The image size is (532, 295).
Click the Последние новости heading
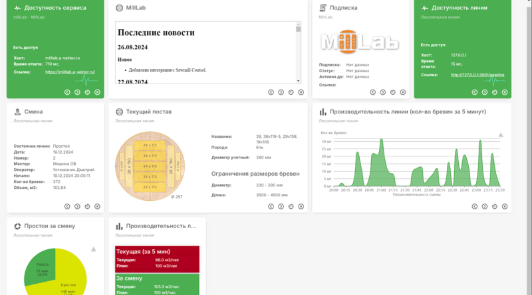coord(156,32)
